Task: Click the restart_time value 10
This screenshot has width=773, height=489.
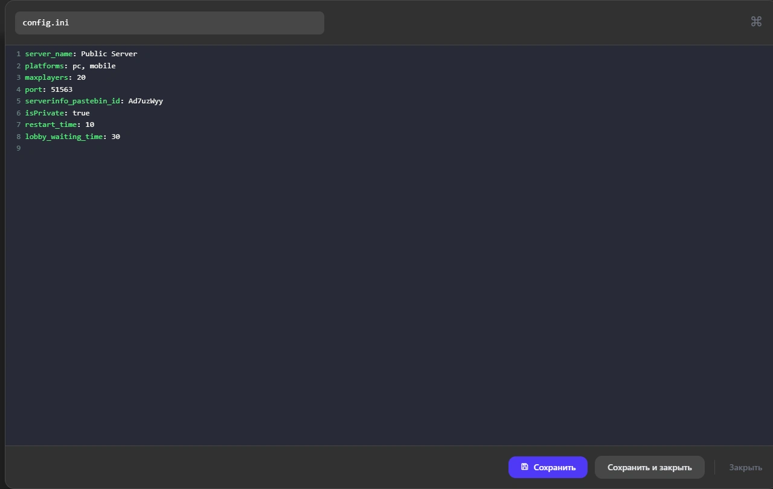Action: [89, 125]
